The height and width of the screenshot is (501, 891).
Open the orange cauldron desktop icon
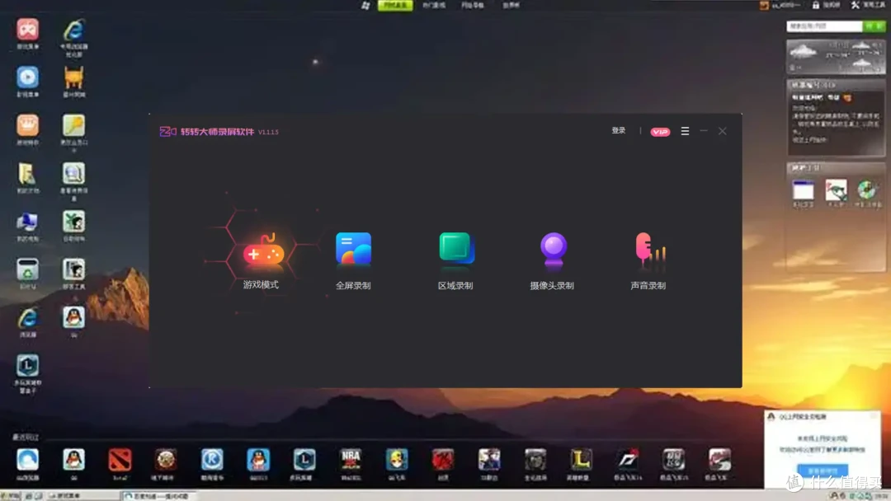coord(74,77)
